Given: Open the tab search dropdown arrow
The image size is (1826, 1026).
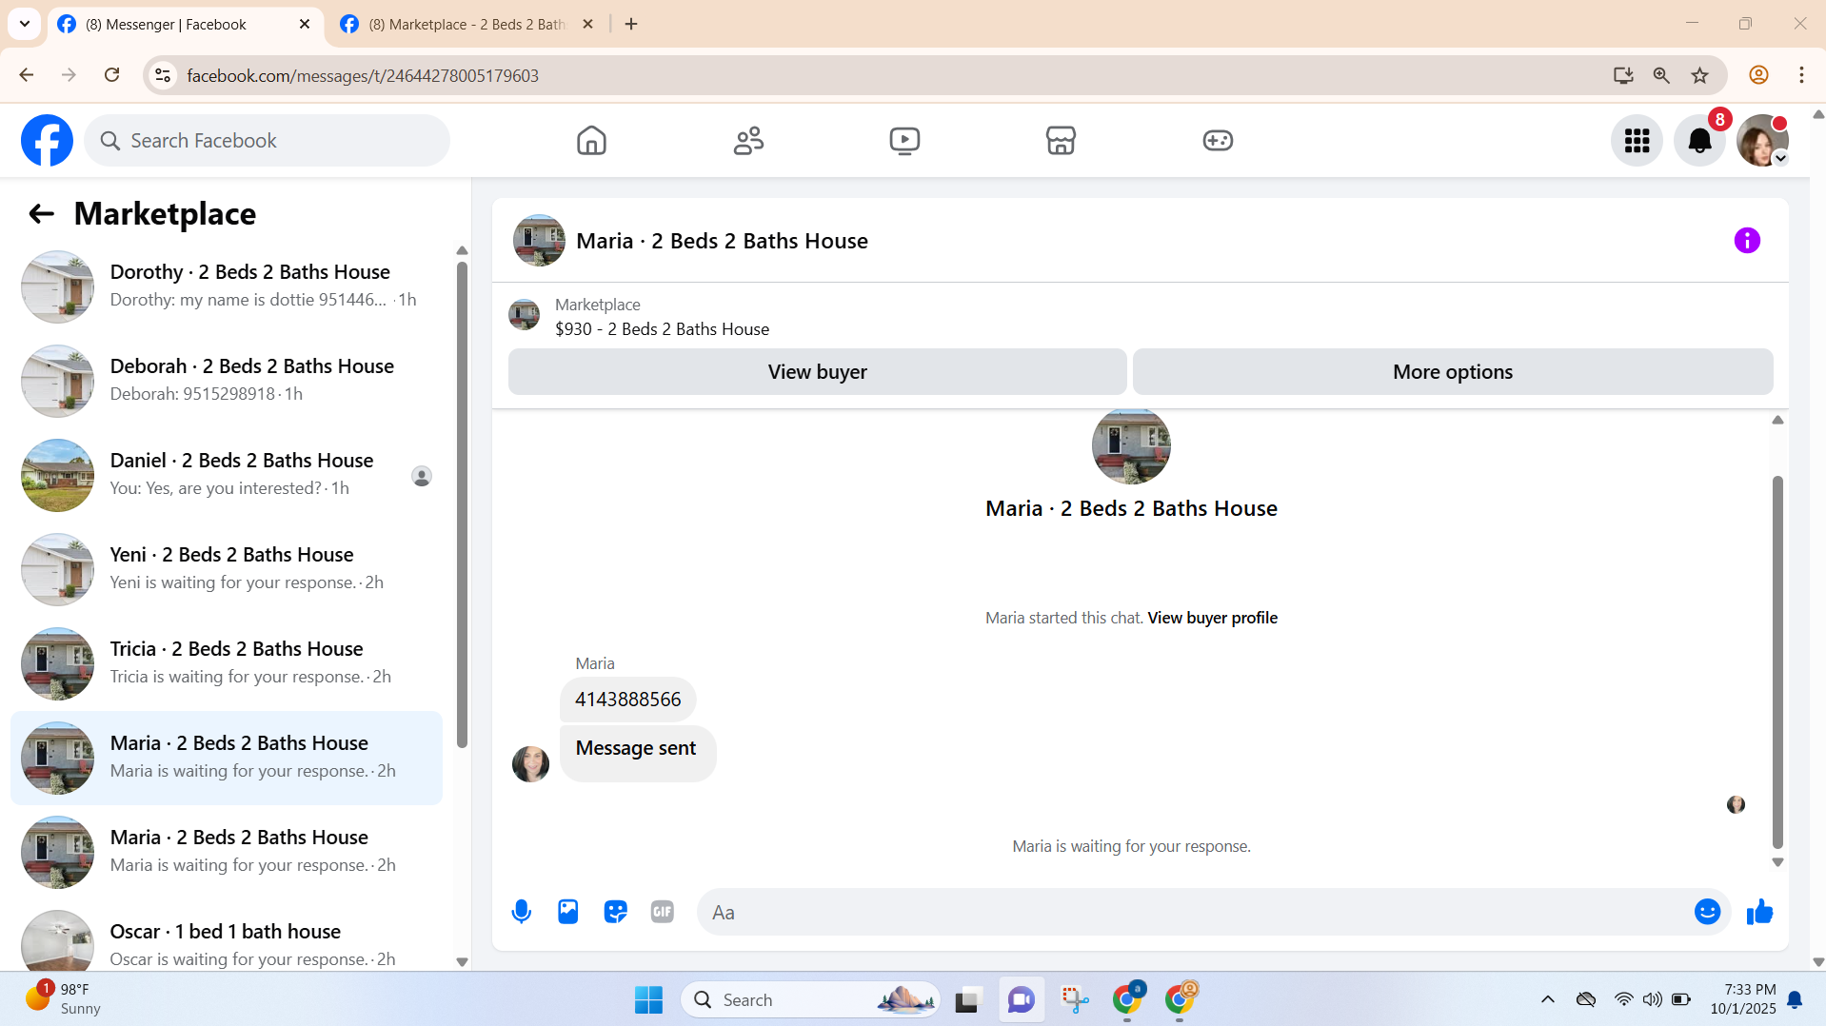Looking at the screenshot, I should (x=25, y=25).
